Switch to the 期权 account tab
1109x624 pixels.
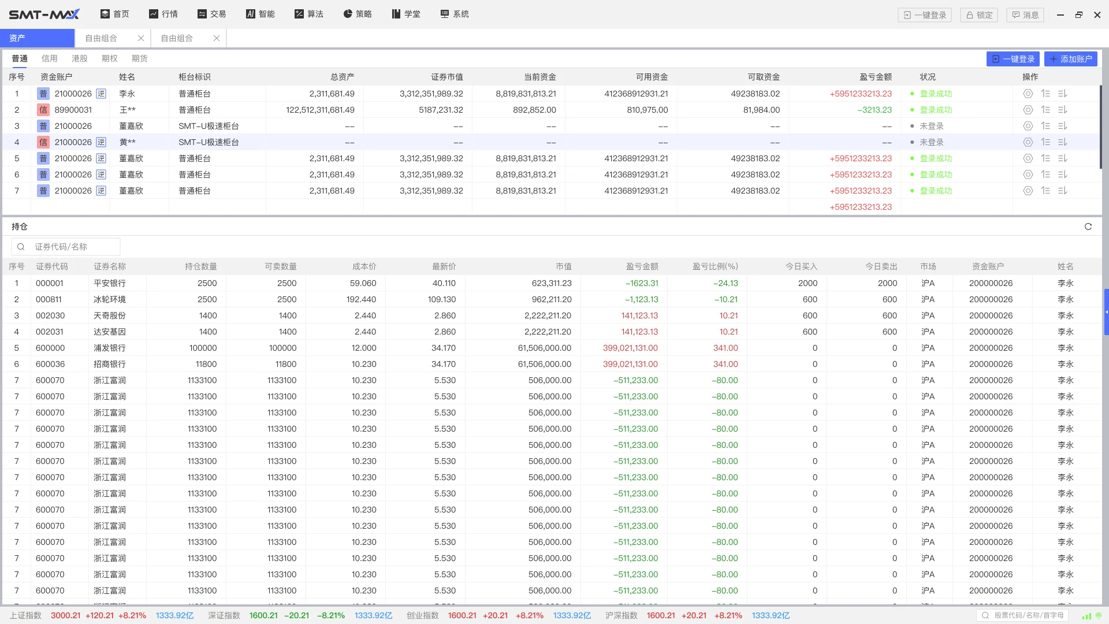[x=110, y=58]
